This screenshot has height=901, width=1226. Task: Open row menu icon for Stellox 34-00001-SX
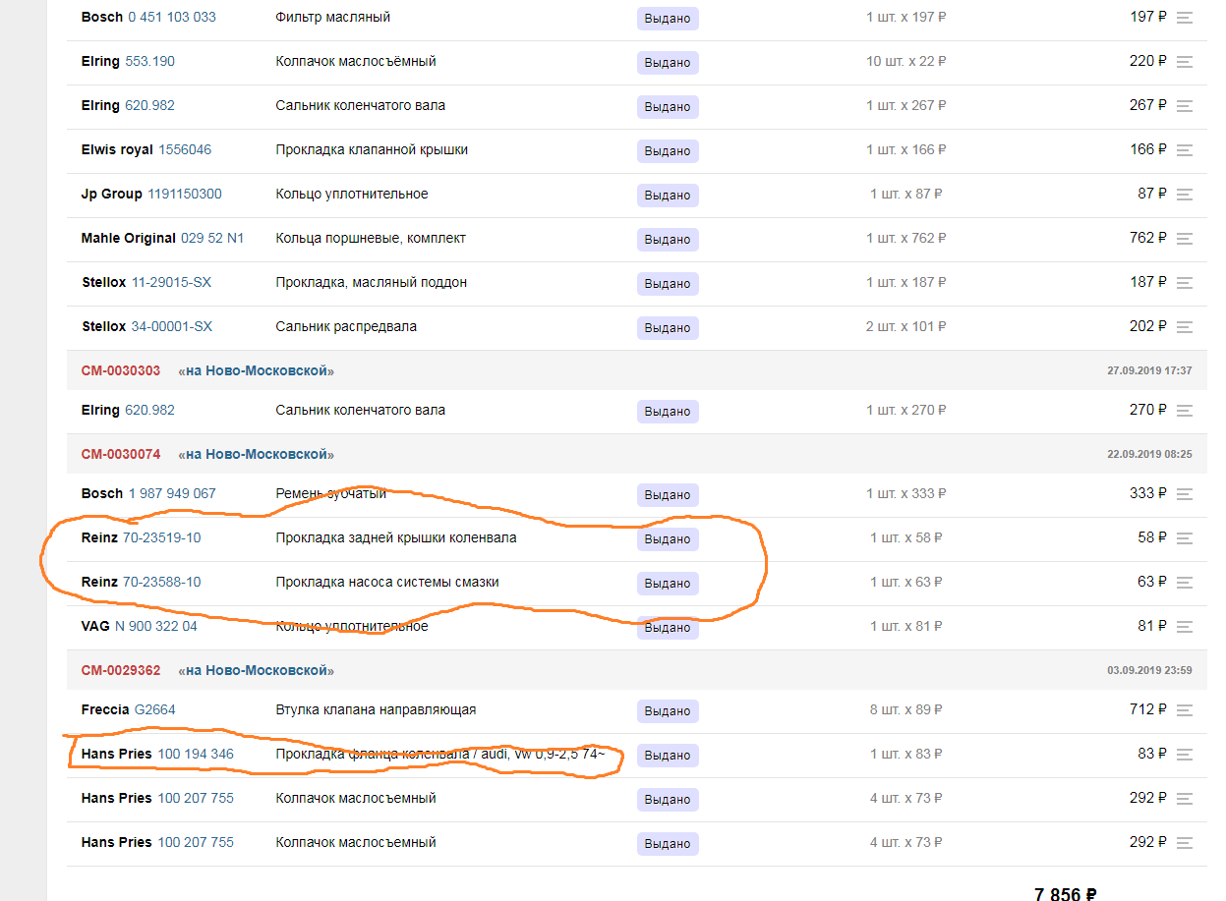point(1185,327)
